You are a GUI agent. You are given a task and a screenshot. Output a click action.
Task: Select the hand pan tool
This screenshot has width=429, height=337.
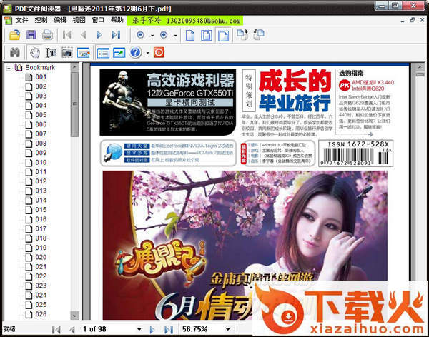click(34, 53)
